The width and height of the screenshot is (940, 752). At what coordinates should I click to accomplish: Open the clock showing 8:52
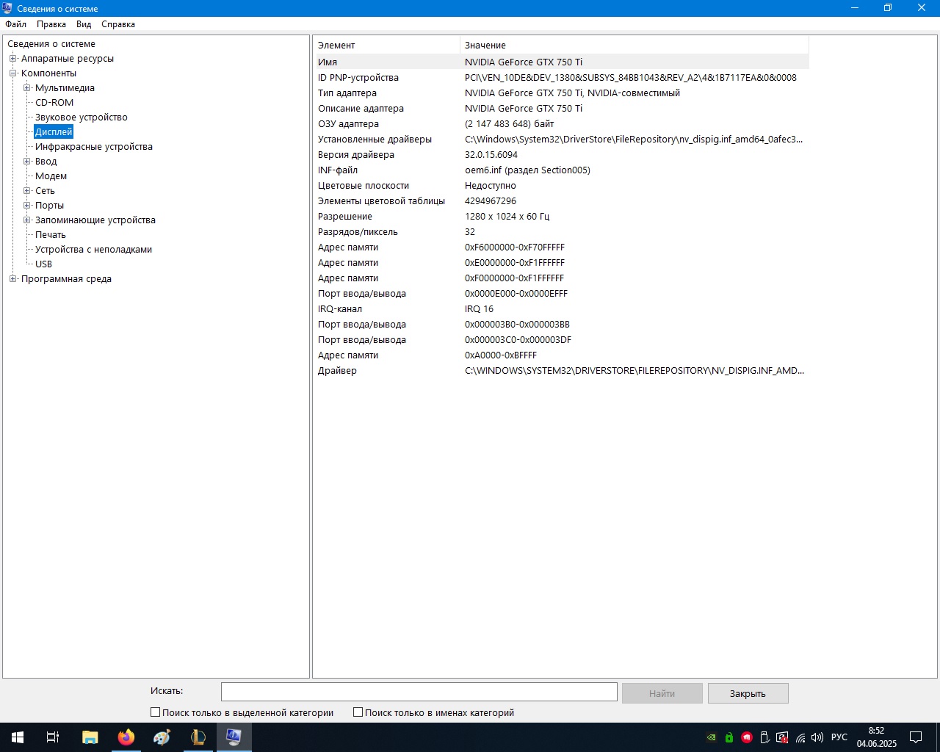tap(877, 737)
